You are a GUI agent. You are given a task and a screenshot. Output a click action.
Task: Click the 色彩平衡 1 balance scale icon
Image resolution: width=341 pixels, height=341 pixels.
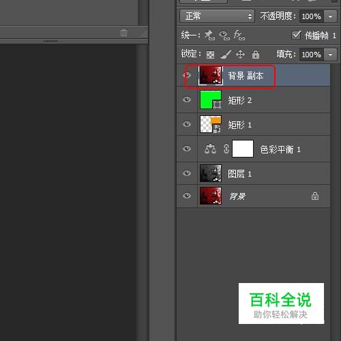(210, 149)
